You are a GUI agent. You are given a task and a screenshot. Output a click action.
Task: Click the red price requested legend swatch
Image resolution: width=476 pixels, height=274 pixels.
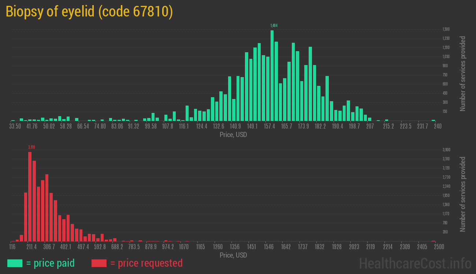tap(99, 263)
